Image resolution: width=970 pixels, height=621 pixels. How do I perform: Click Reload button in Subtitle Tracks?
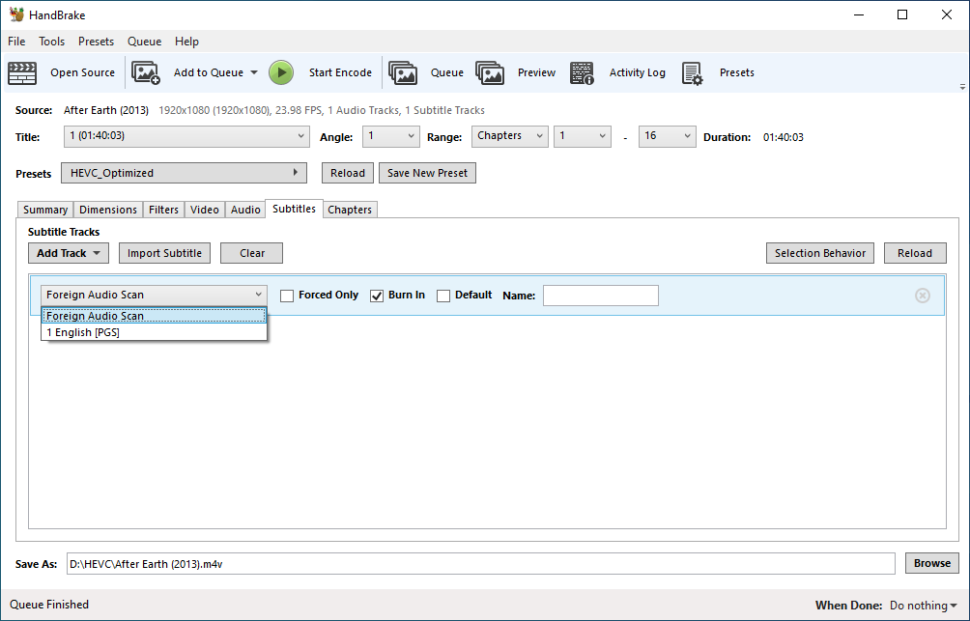(915, 253)
